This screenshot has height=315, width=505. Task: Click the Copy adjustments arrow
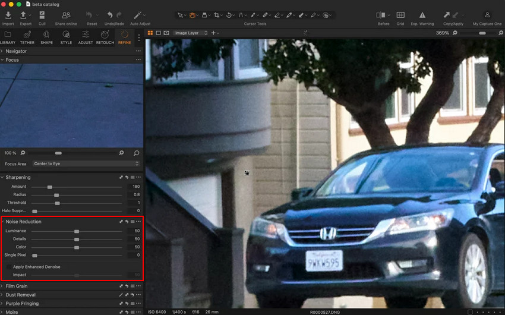point(446,15)
